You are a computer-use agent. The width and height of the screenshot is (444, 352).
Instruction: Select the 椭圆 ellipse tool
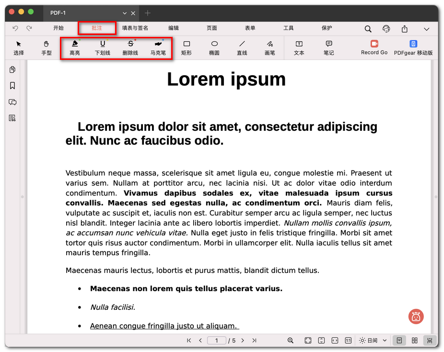214,48
